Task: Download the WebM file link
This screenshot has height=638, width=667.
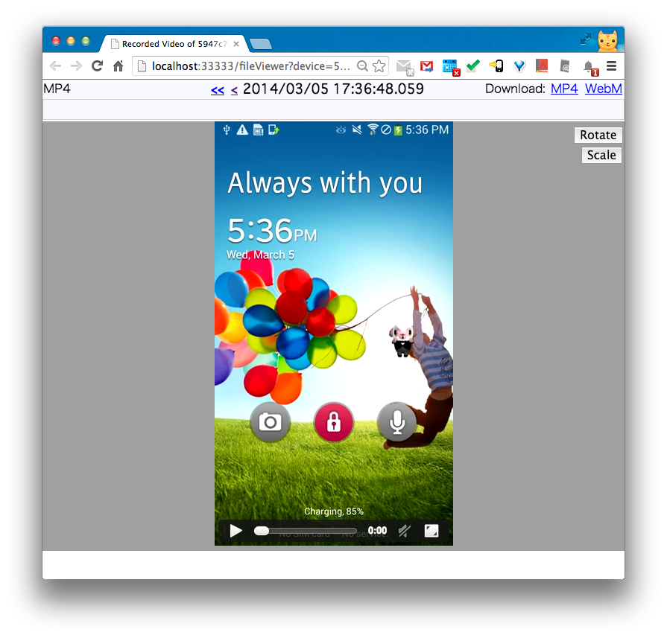Action: [603, 89]
